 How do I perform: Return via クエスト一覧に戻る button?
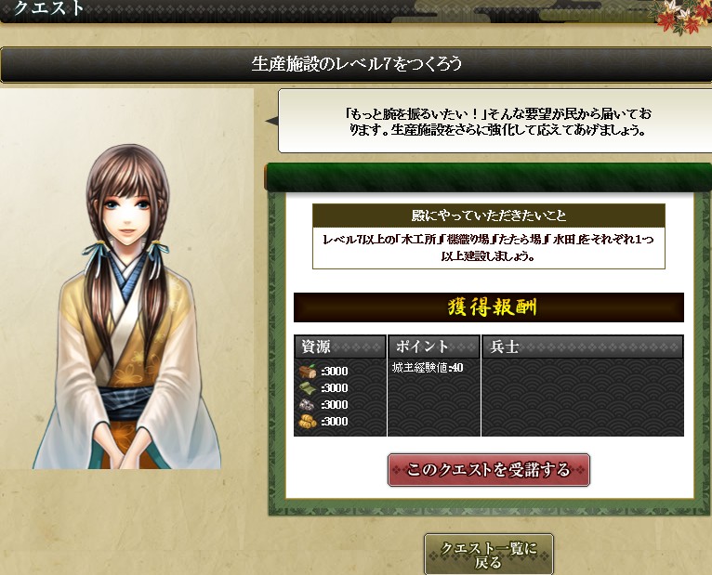pyautogui.click(x=489, y=555)
